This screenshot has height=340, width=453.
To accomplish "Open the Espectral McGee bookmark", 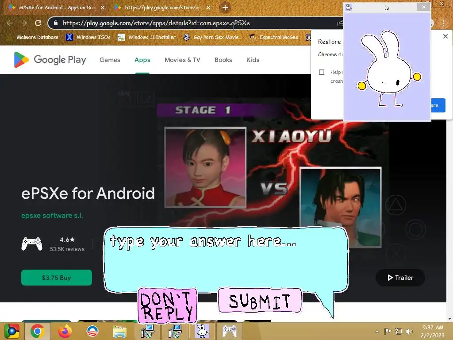I will coord(273,37).
